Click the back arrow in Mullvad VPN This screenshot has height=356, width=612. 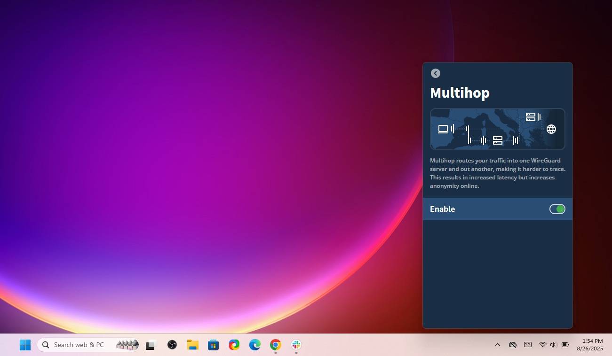coord(435,73)
